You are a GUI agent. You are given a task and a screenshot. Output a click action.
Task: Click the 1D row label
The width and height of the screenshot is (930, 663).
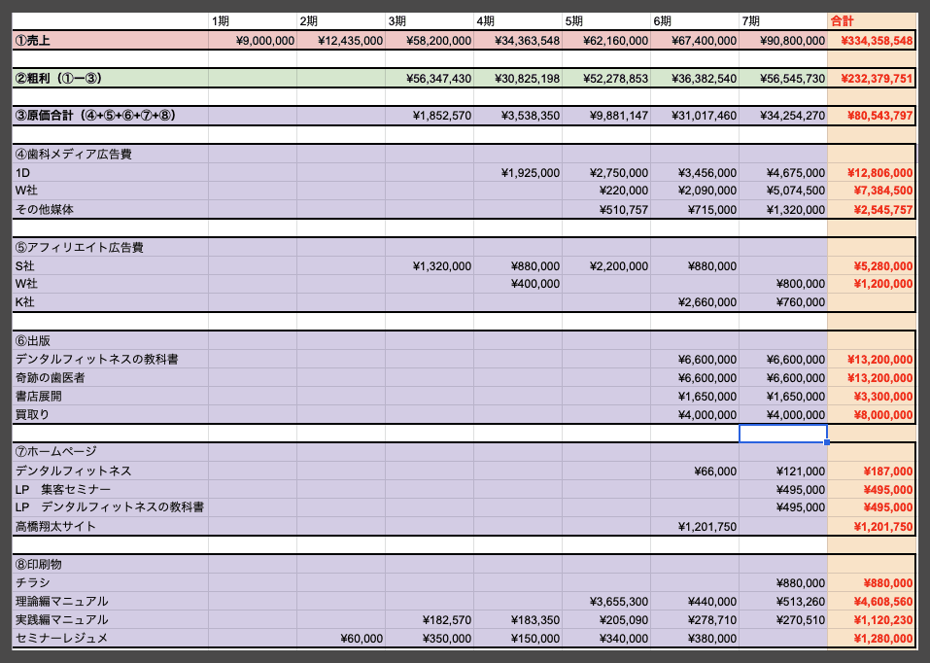click(x=111, y=173)
